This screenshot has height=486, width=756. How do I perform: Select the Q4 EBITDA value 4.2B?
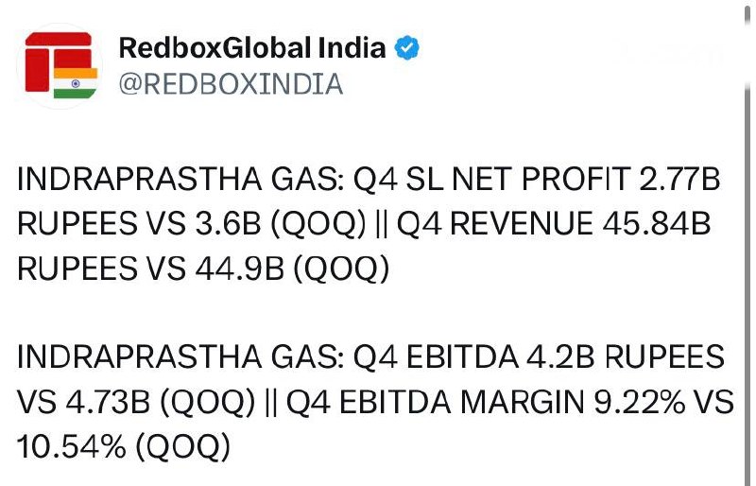[x=561, y=357]
